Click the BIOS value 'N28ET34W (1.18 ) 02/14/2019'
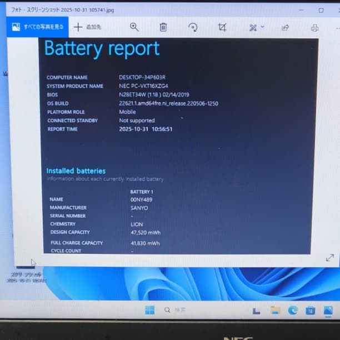Image resolution: width=340 pixels, height=340 pixels. coord(154,95)
